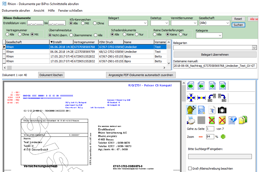Decrease zoom with the red minus
The width and height of the screenshot is (259, 172).
tap(201, 137)
